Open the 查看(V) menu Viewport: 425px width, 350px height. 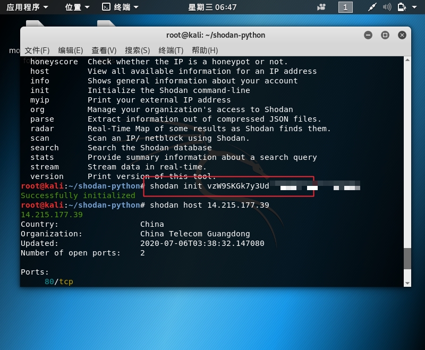pyautogui.click(x=104, y=50)
